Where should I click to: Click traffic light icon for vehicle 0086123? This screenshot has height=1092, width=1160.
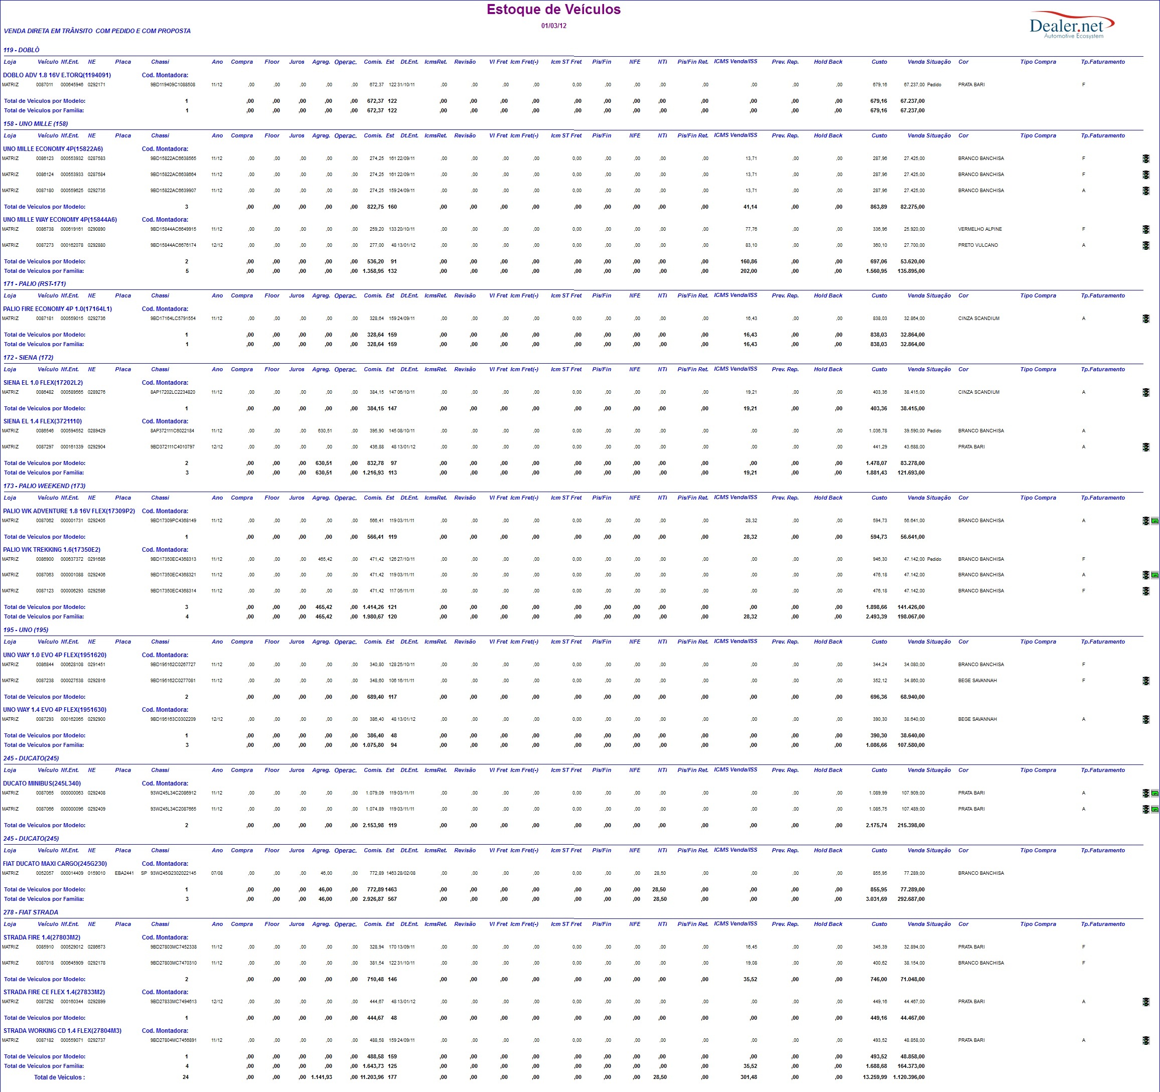coord(1146,159)
